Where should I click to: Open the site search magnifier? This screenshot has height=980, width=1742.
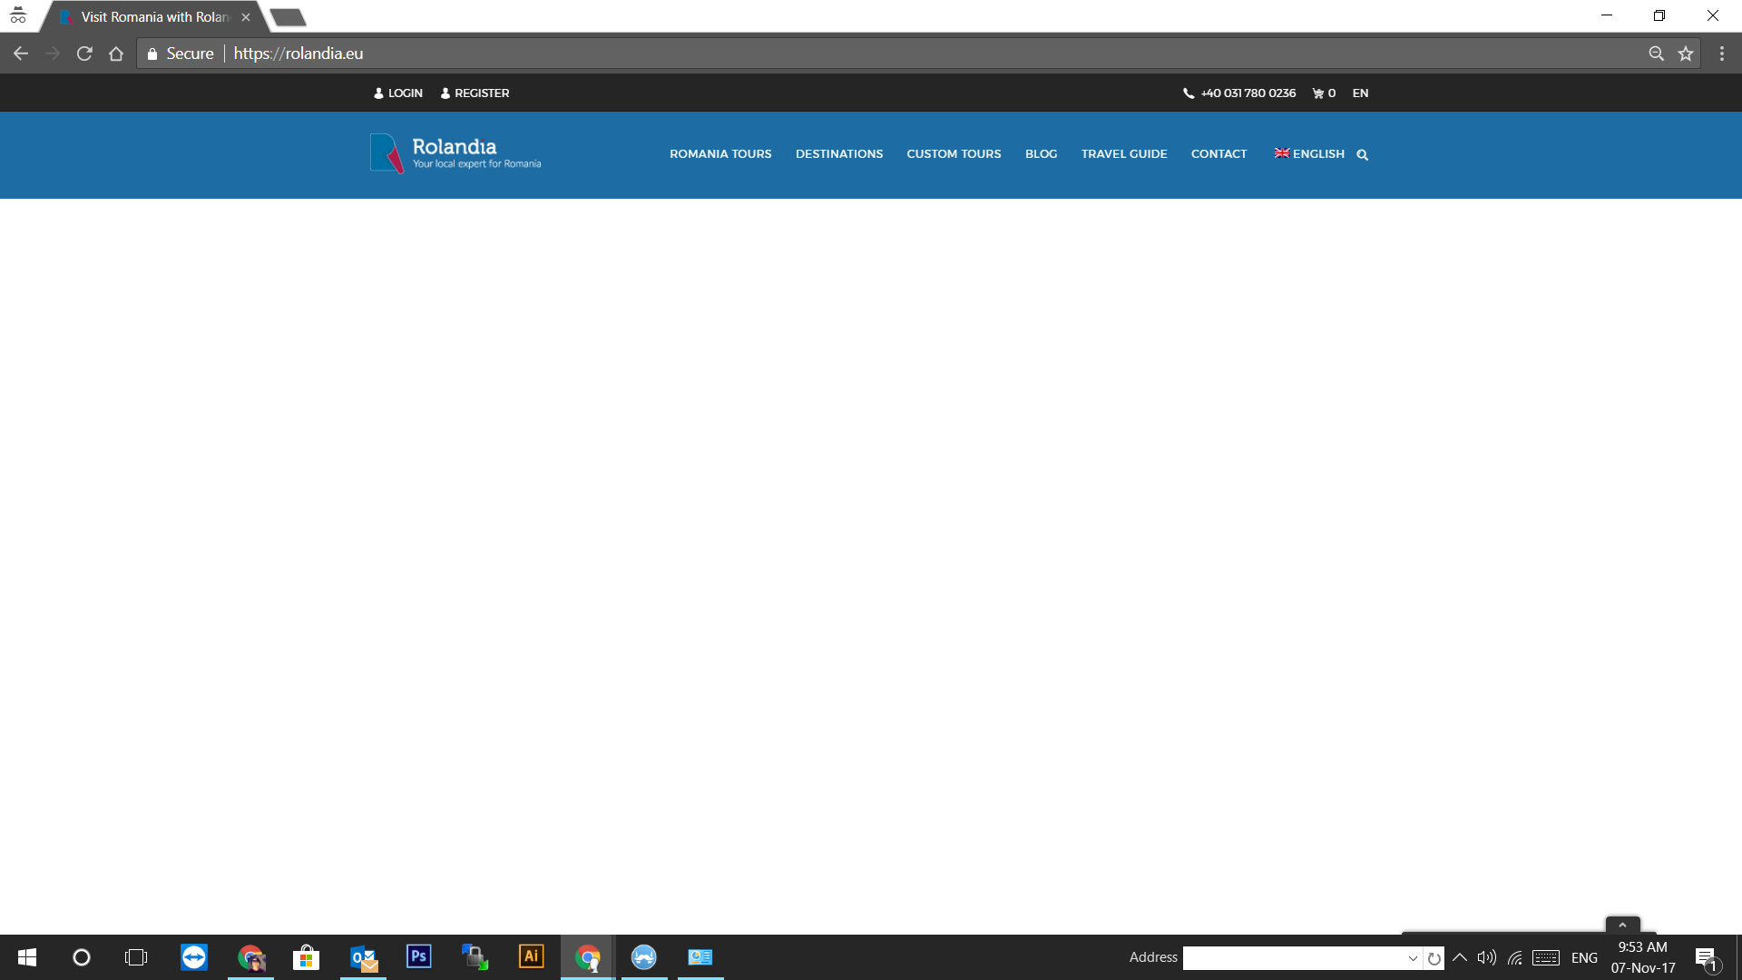point(1362,155)
